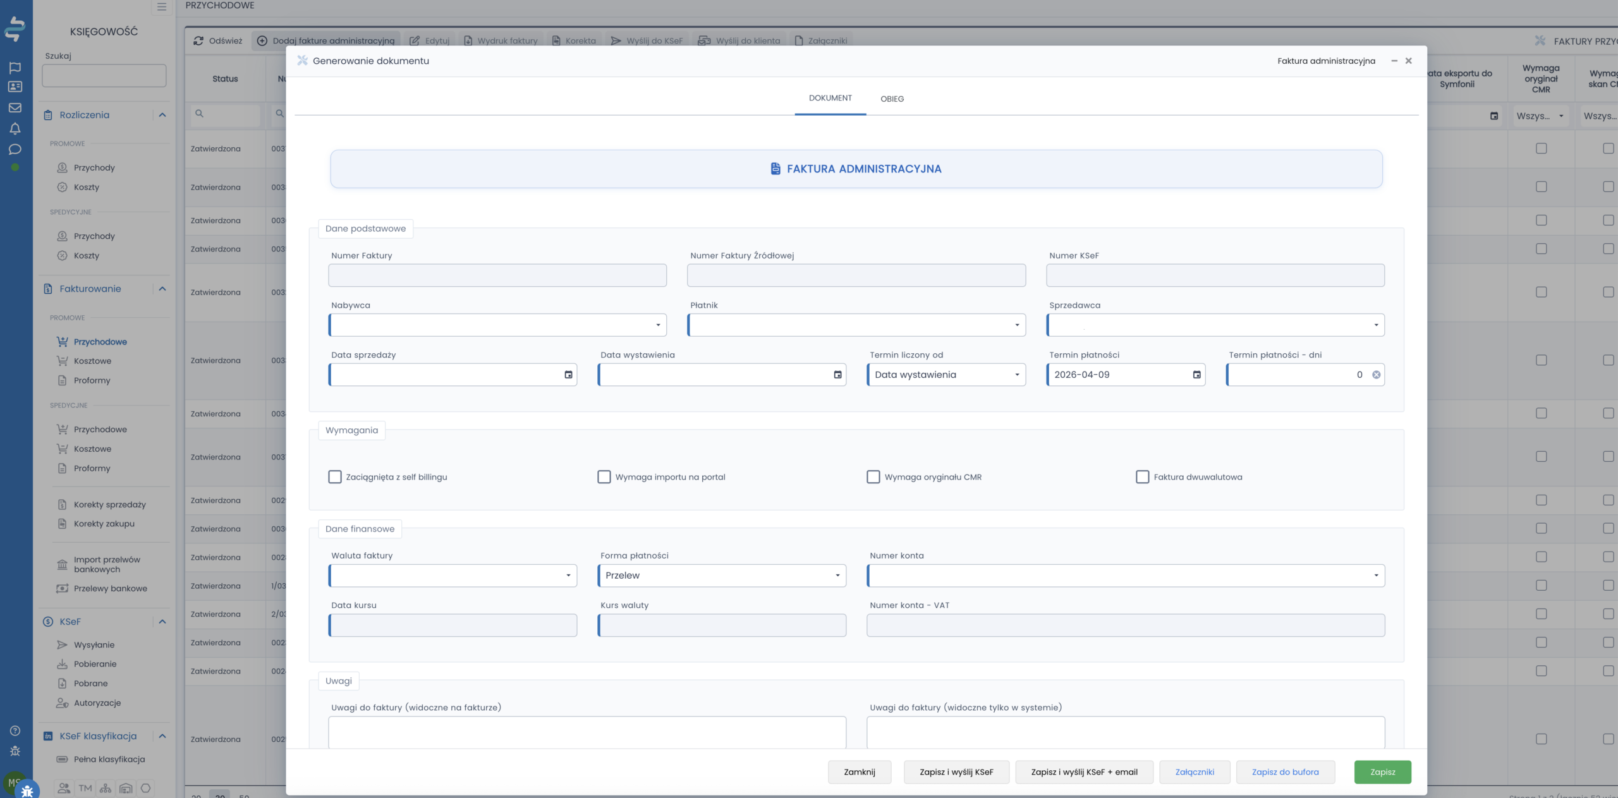Toggle the hamburger menu icon above sidebar
1618x798 pixels.
click(x=162, y=7)
